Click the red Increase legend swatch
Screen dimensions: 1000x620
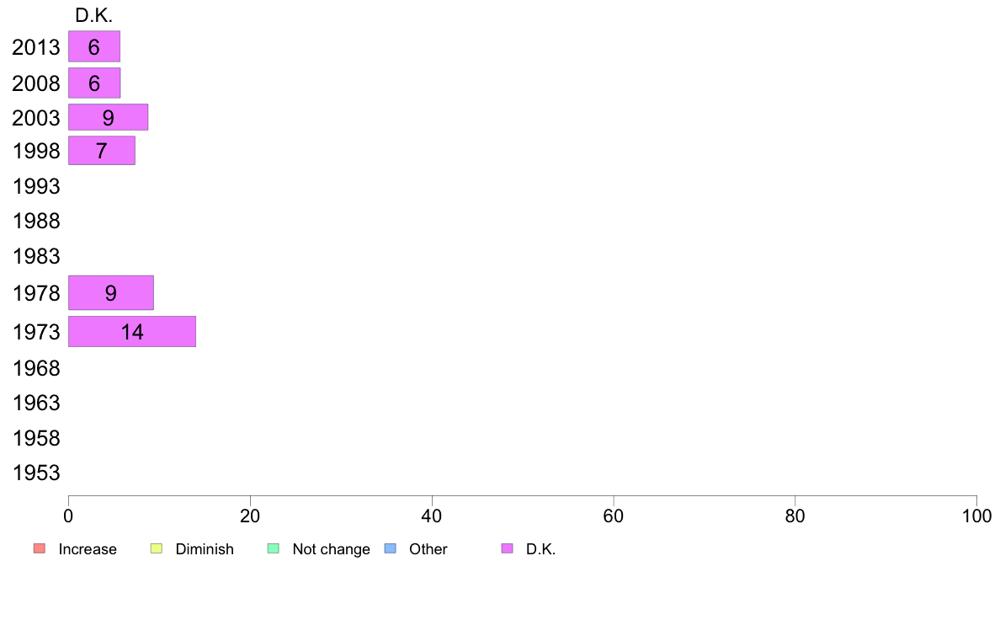(40, 548)
